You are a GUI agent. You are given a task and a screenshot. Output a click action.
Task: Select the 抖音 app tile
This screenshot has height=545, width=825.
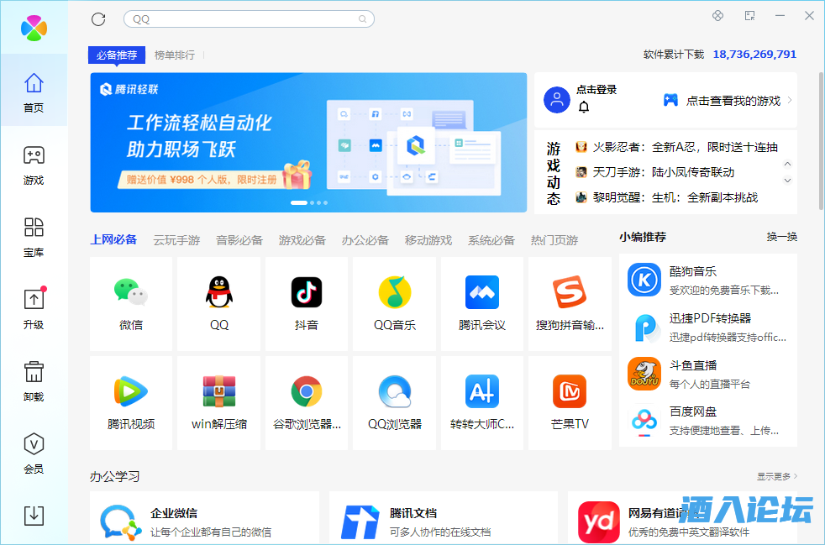pyautogui.click(x=306, y=303)
